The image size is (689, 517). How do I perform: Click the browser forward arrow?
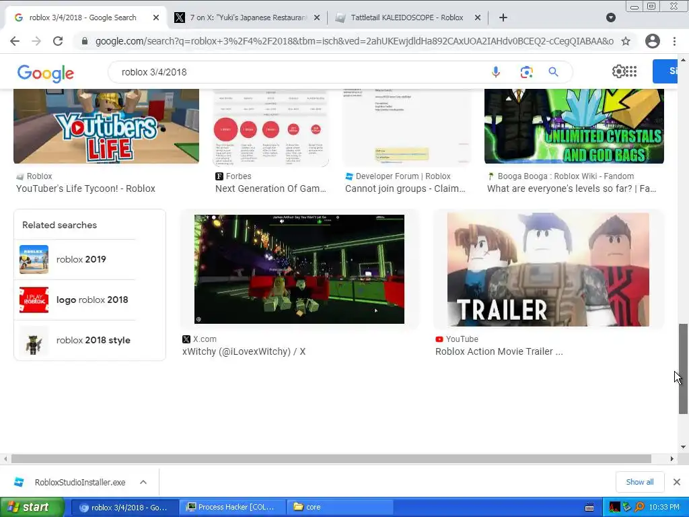[x=36, y=41]
